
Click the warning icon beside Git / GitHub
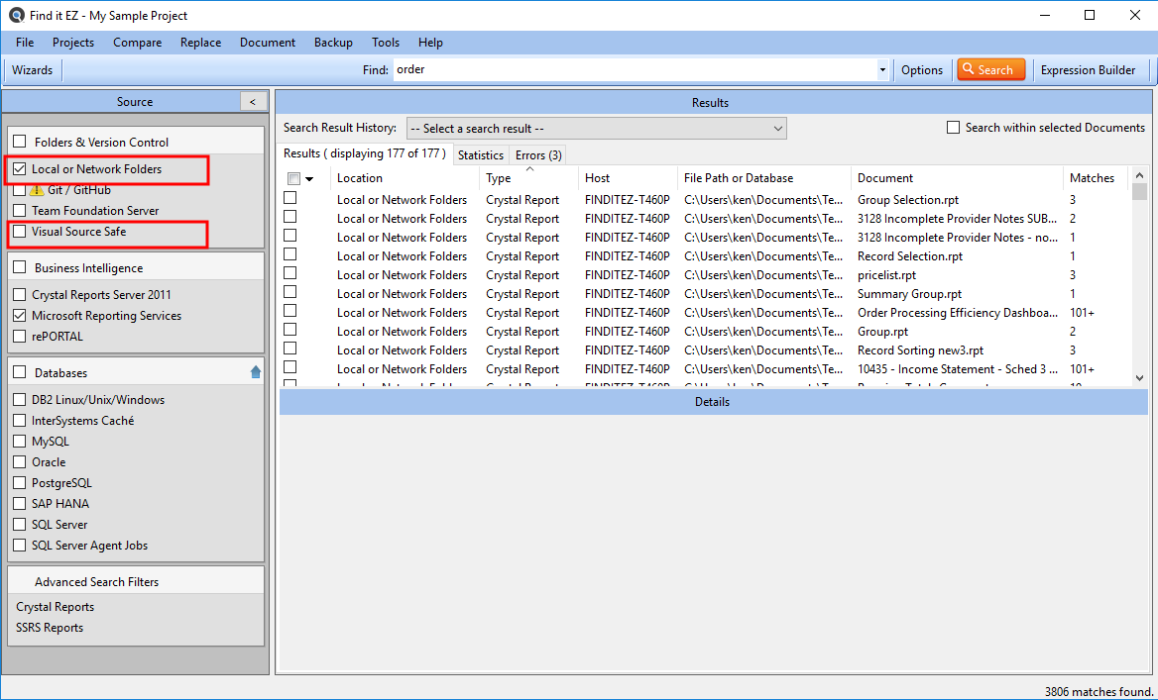[x=37, y=190]
